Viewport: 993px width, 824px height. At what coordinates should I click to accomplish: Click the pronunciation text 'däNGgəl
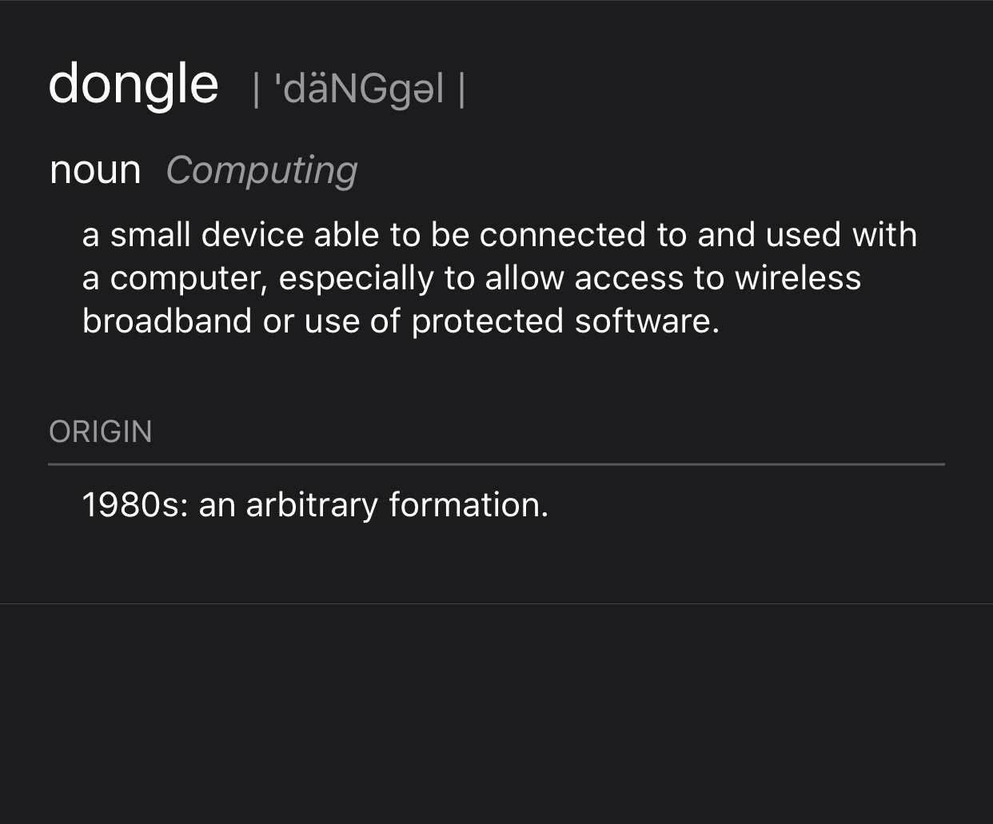point(359,90)
